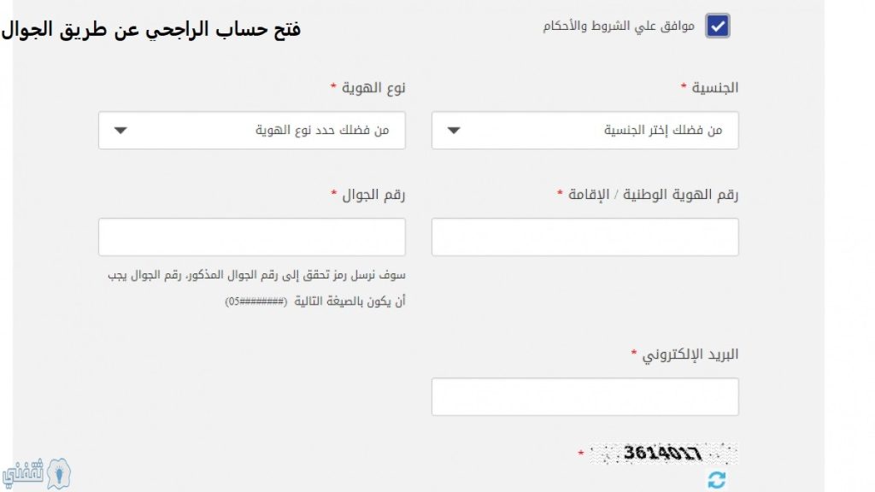Click the رقم الهوية الوطنية / الإقامة label
Screen dimensions: 875x492
653,194
